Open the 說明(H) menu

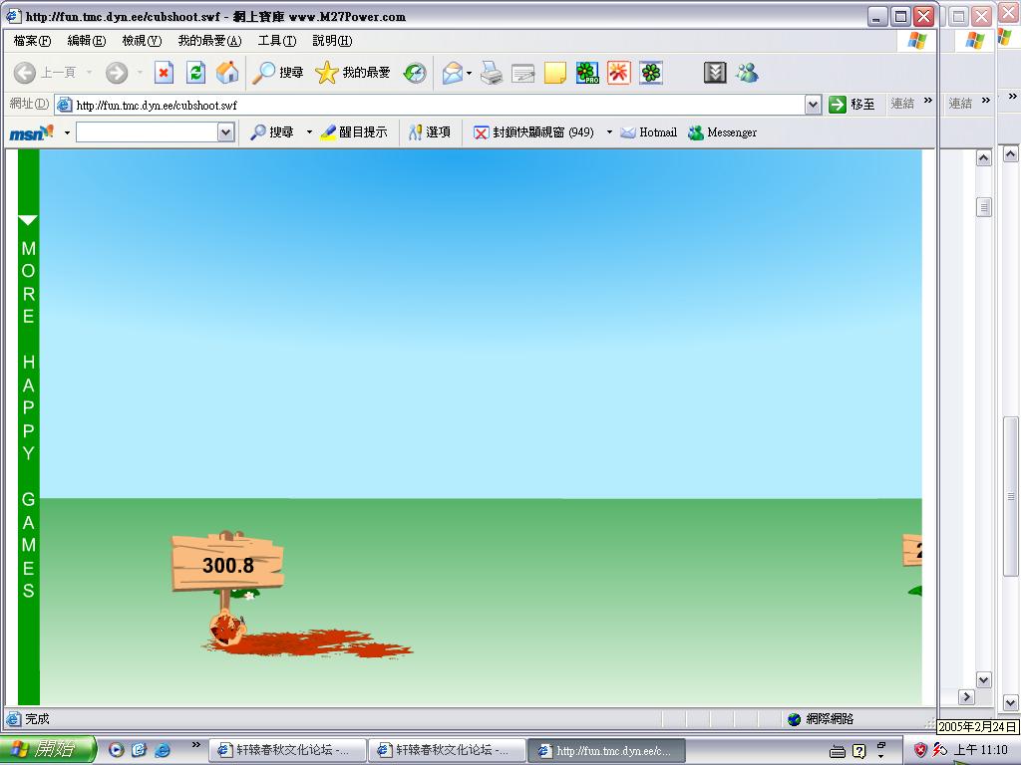pyautogui.click(x=332, y=40)
